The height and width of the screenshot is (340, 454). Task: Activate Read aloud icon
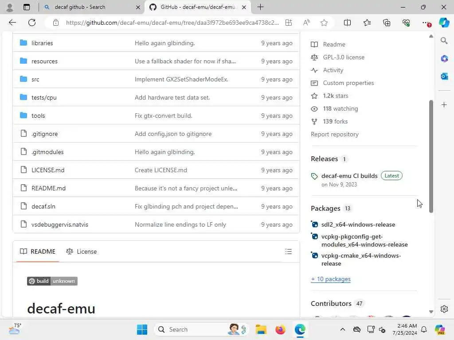[x=306, y=23]
